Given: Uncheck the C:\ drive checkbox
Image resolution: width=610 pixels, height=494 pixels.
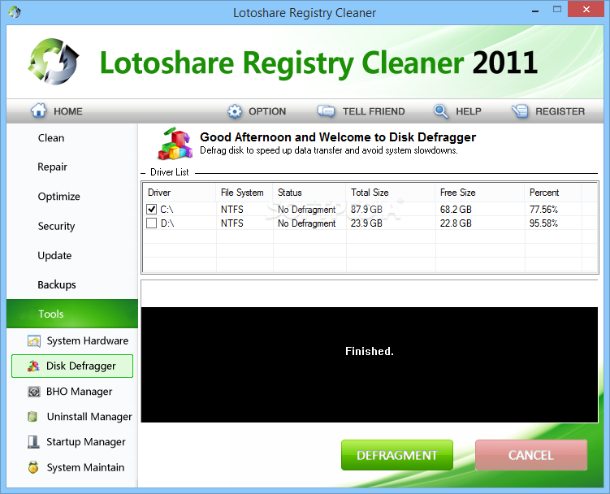Looking at the screenshot, I should pyautogui.click(x=152, y=210).
